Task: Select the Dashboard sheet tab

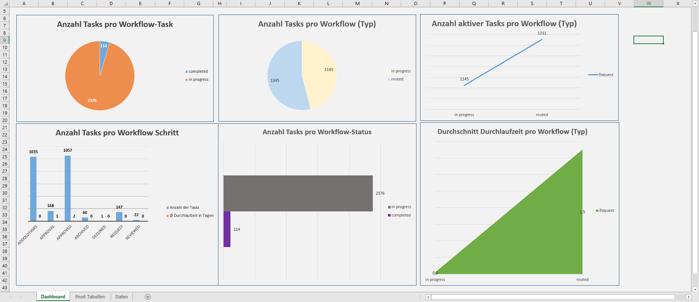Action: pyautogui.click(x=53, y=297)
